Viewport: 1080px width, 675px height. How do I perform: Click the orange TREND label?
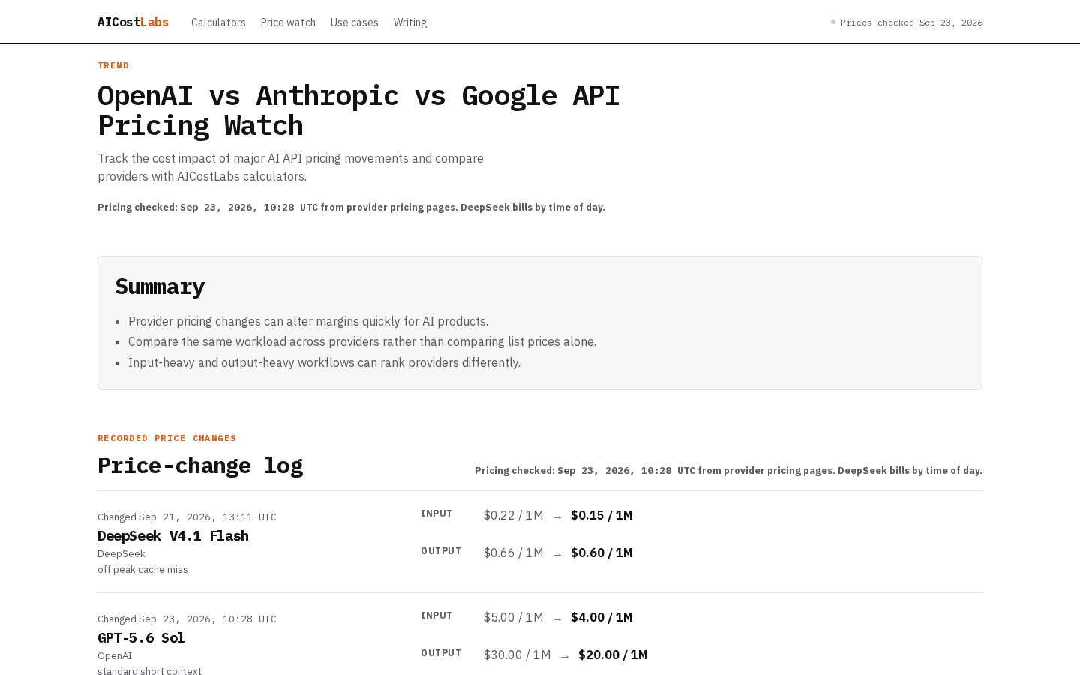pyautogui.click(x=113, y=65)
